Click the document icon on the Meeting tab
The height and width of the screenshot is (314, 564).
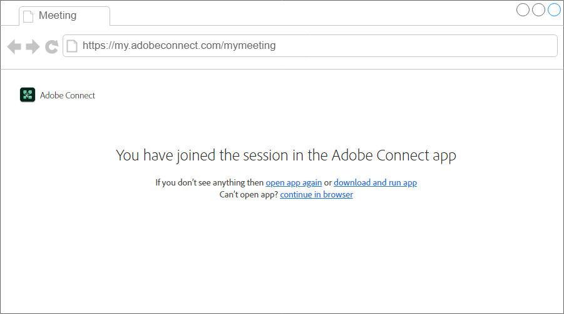coord(28,16)
